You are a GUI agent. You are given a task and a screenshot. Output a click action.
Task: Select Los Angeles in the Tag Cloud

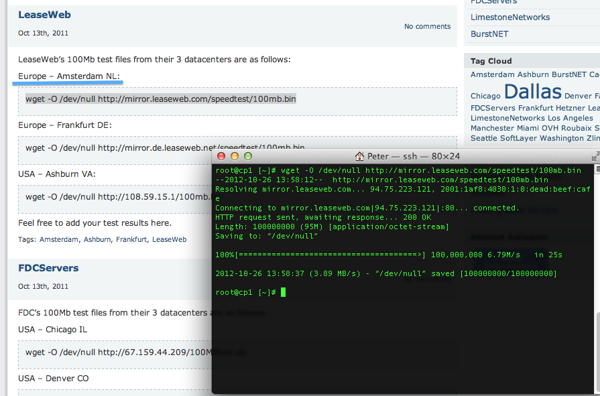[x=570, y=118]
